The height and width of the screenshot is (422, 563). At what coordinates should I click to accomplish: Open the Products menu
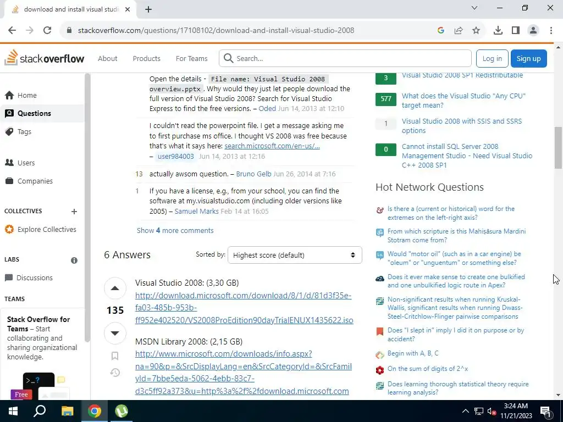coord(146,58)
